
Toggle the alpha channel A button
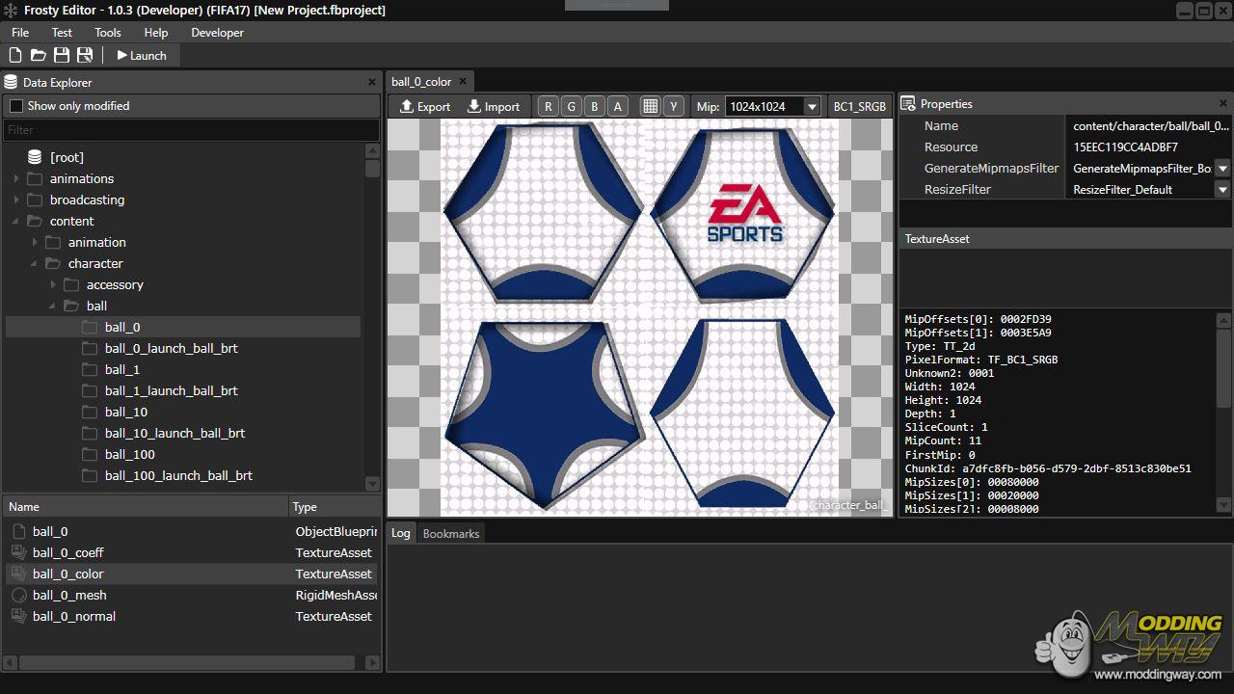click(618, 107)
